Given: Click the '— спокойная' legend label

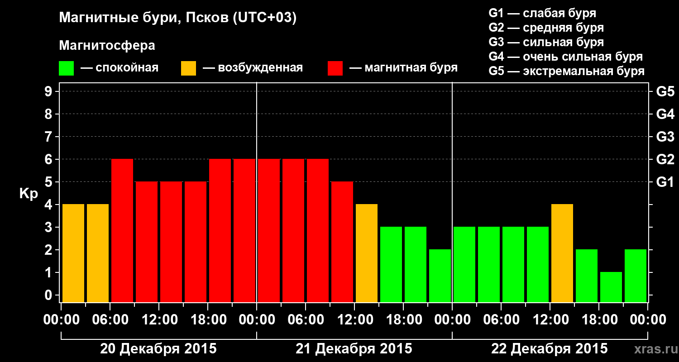Looking at the screenshot, I should [120, 68].
